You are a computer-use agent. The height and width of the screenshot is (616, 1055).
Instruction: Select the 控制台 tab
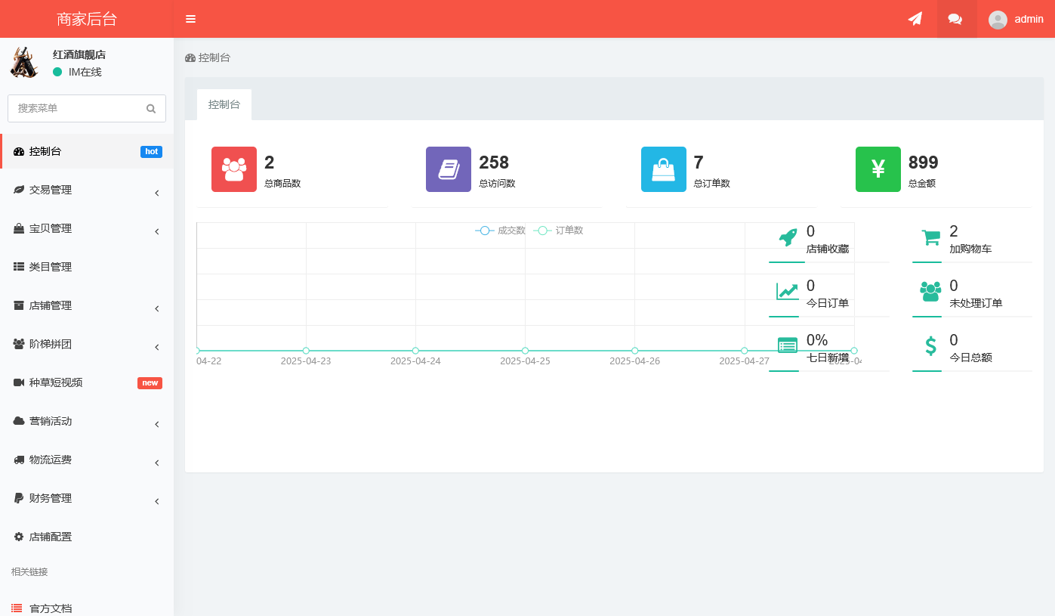pos(224,105)
